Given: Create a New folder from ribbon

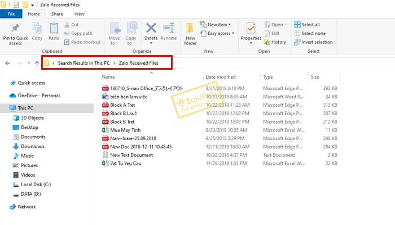Looking at the screenshot, I should click(x=190, y=33).
